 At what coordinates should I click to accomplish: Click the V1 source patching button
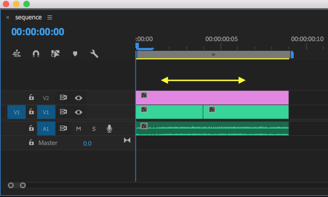tap(17, 112)
